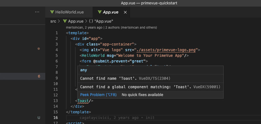Screen dimensions: 261x124
Task: Open the {} "App.vue" breadcrumb symbol
Action: click(101, 21)
